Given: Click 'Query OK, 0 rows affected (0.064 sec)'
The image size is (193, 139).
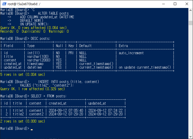Looking at the screenshot, I should (x=33, y=28).
